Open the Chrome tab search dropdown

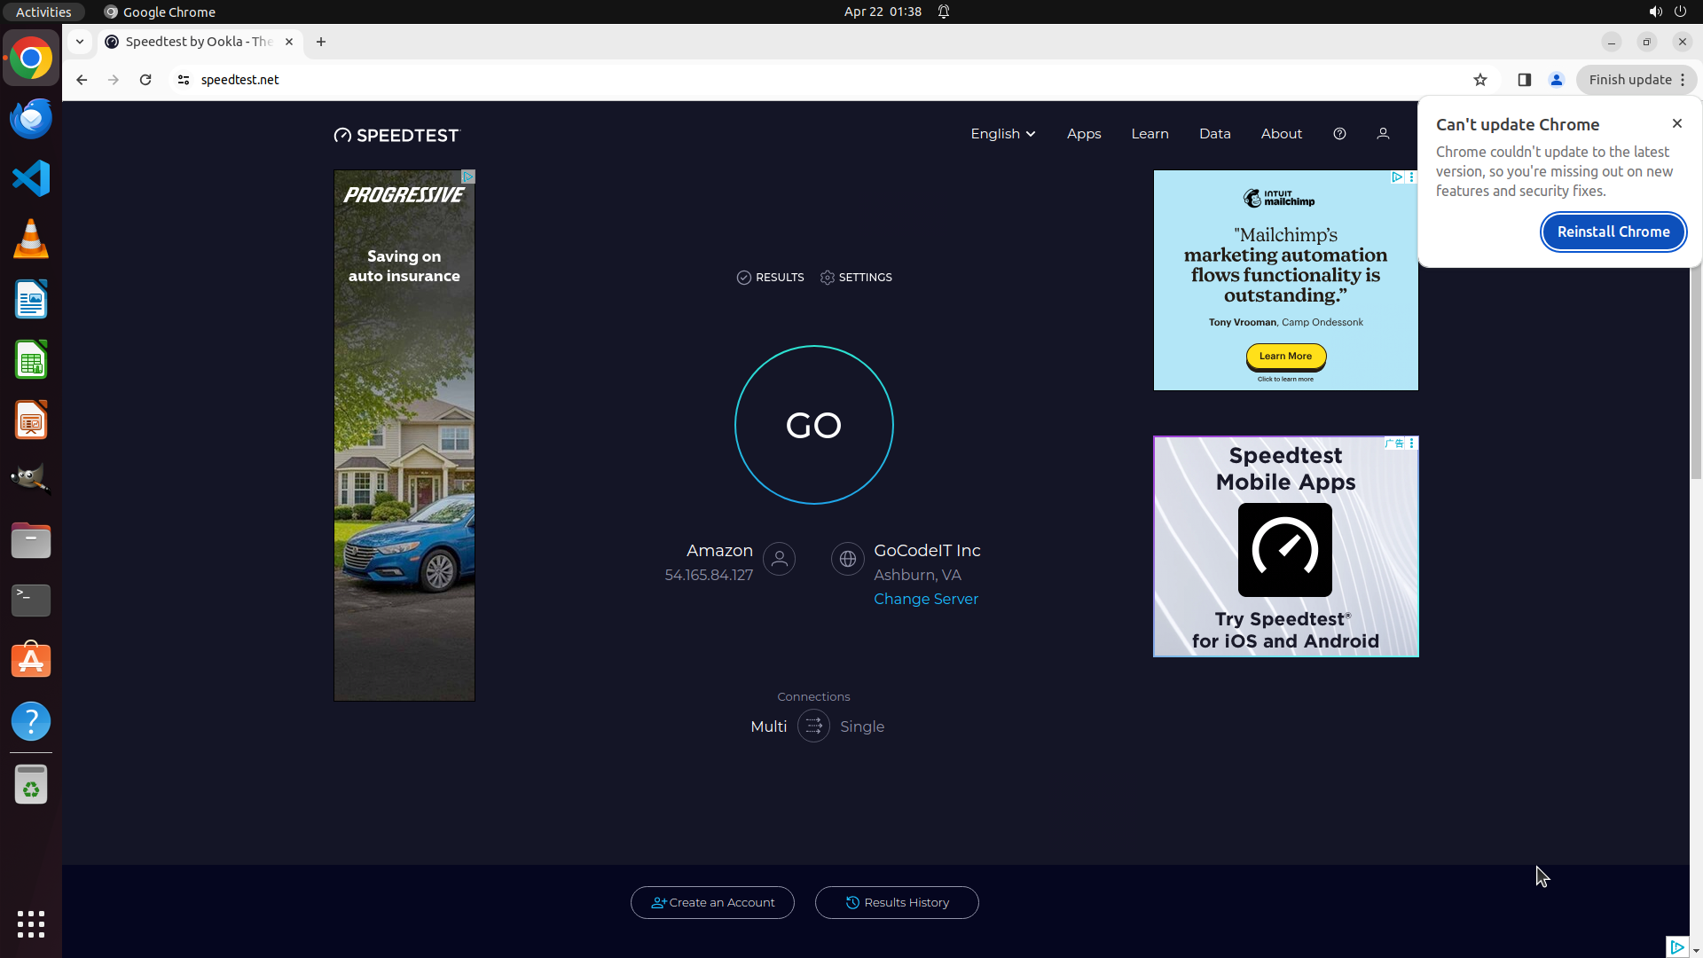[x=80, y=42]
